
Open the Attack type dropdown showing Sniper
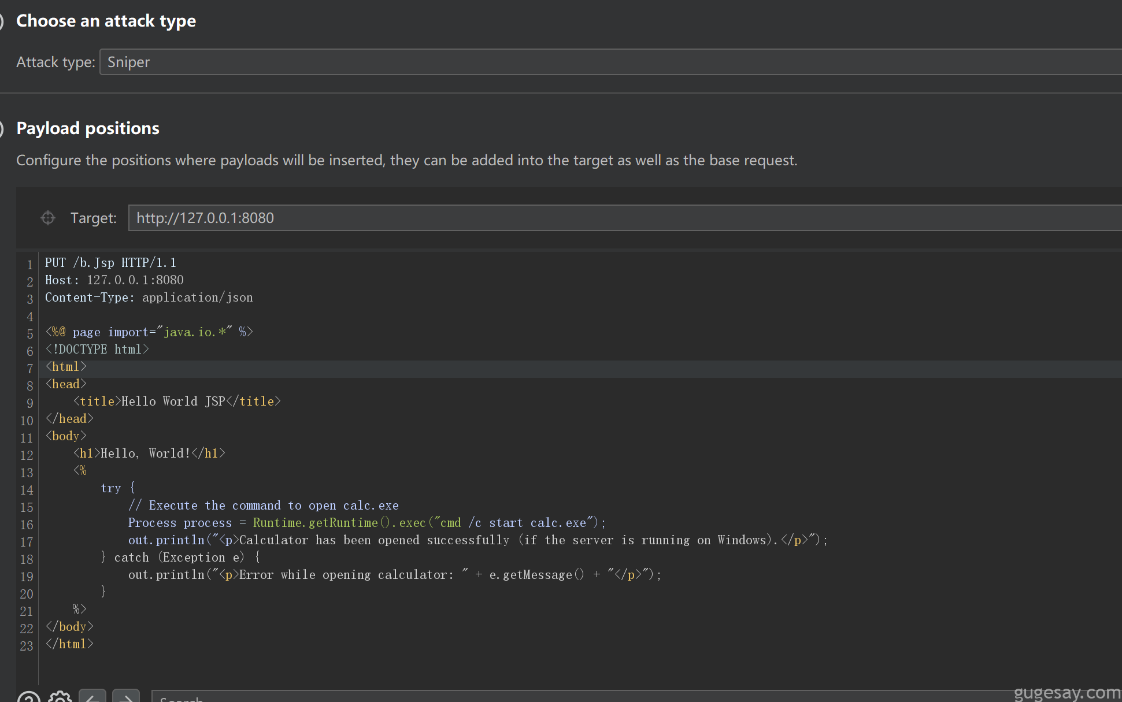tap(610, 62)
